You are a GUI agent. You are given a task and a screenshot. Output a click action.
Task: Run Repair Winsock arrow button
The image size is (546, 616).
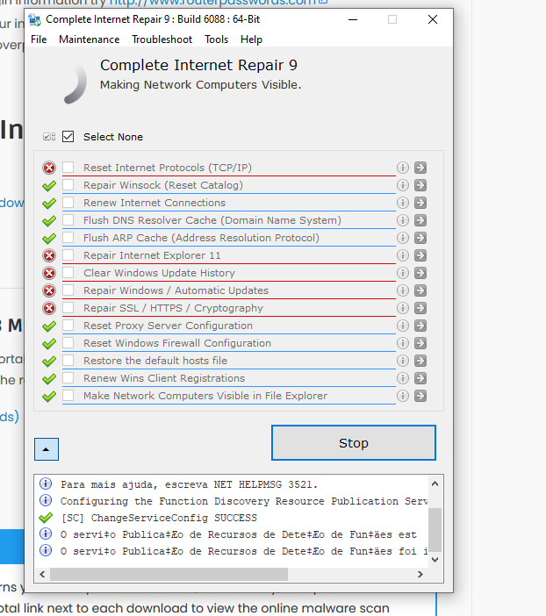point(420,185)
